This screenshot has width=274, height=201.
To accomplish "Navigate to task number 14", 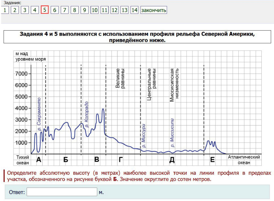I will click(x=134, y=10).
